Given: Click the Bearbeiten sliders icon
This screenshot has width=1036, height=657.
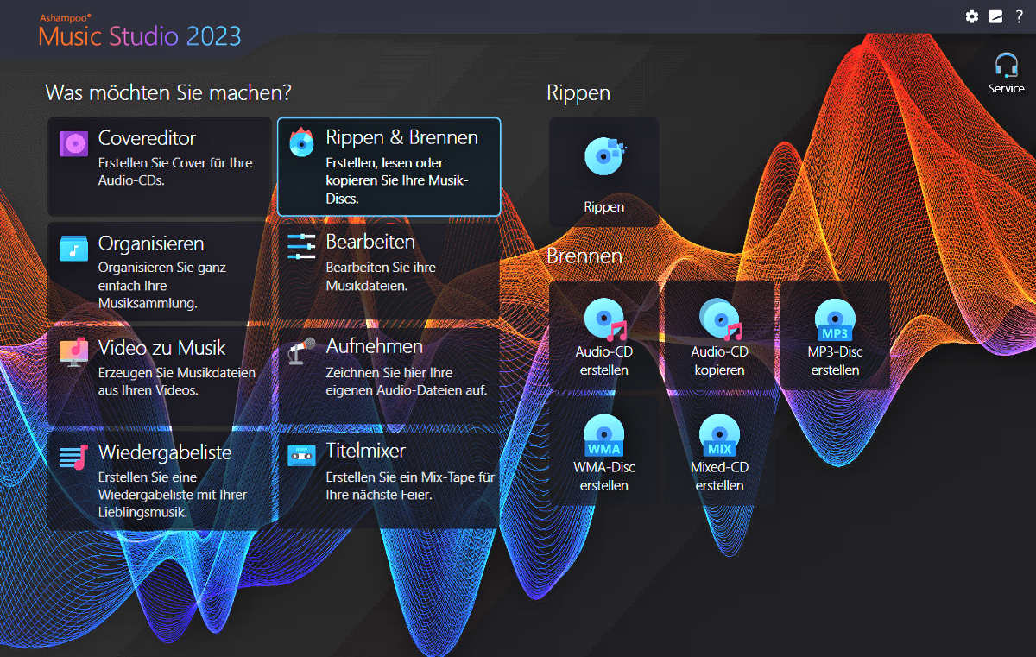Looking at the screenshot, I should tap(301, 247).
